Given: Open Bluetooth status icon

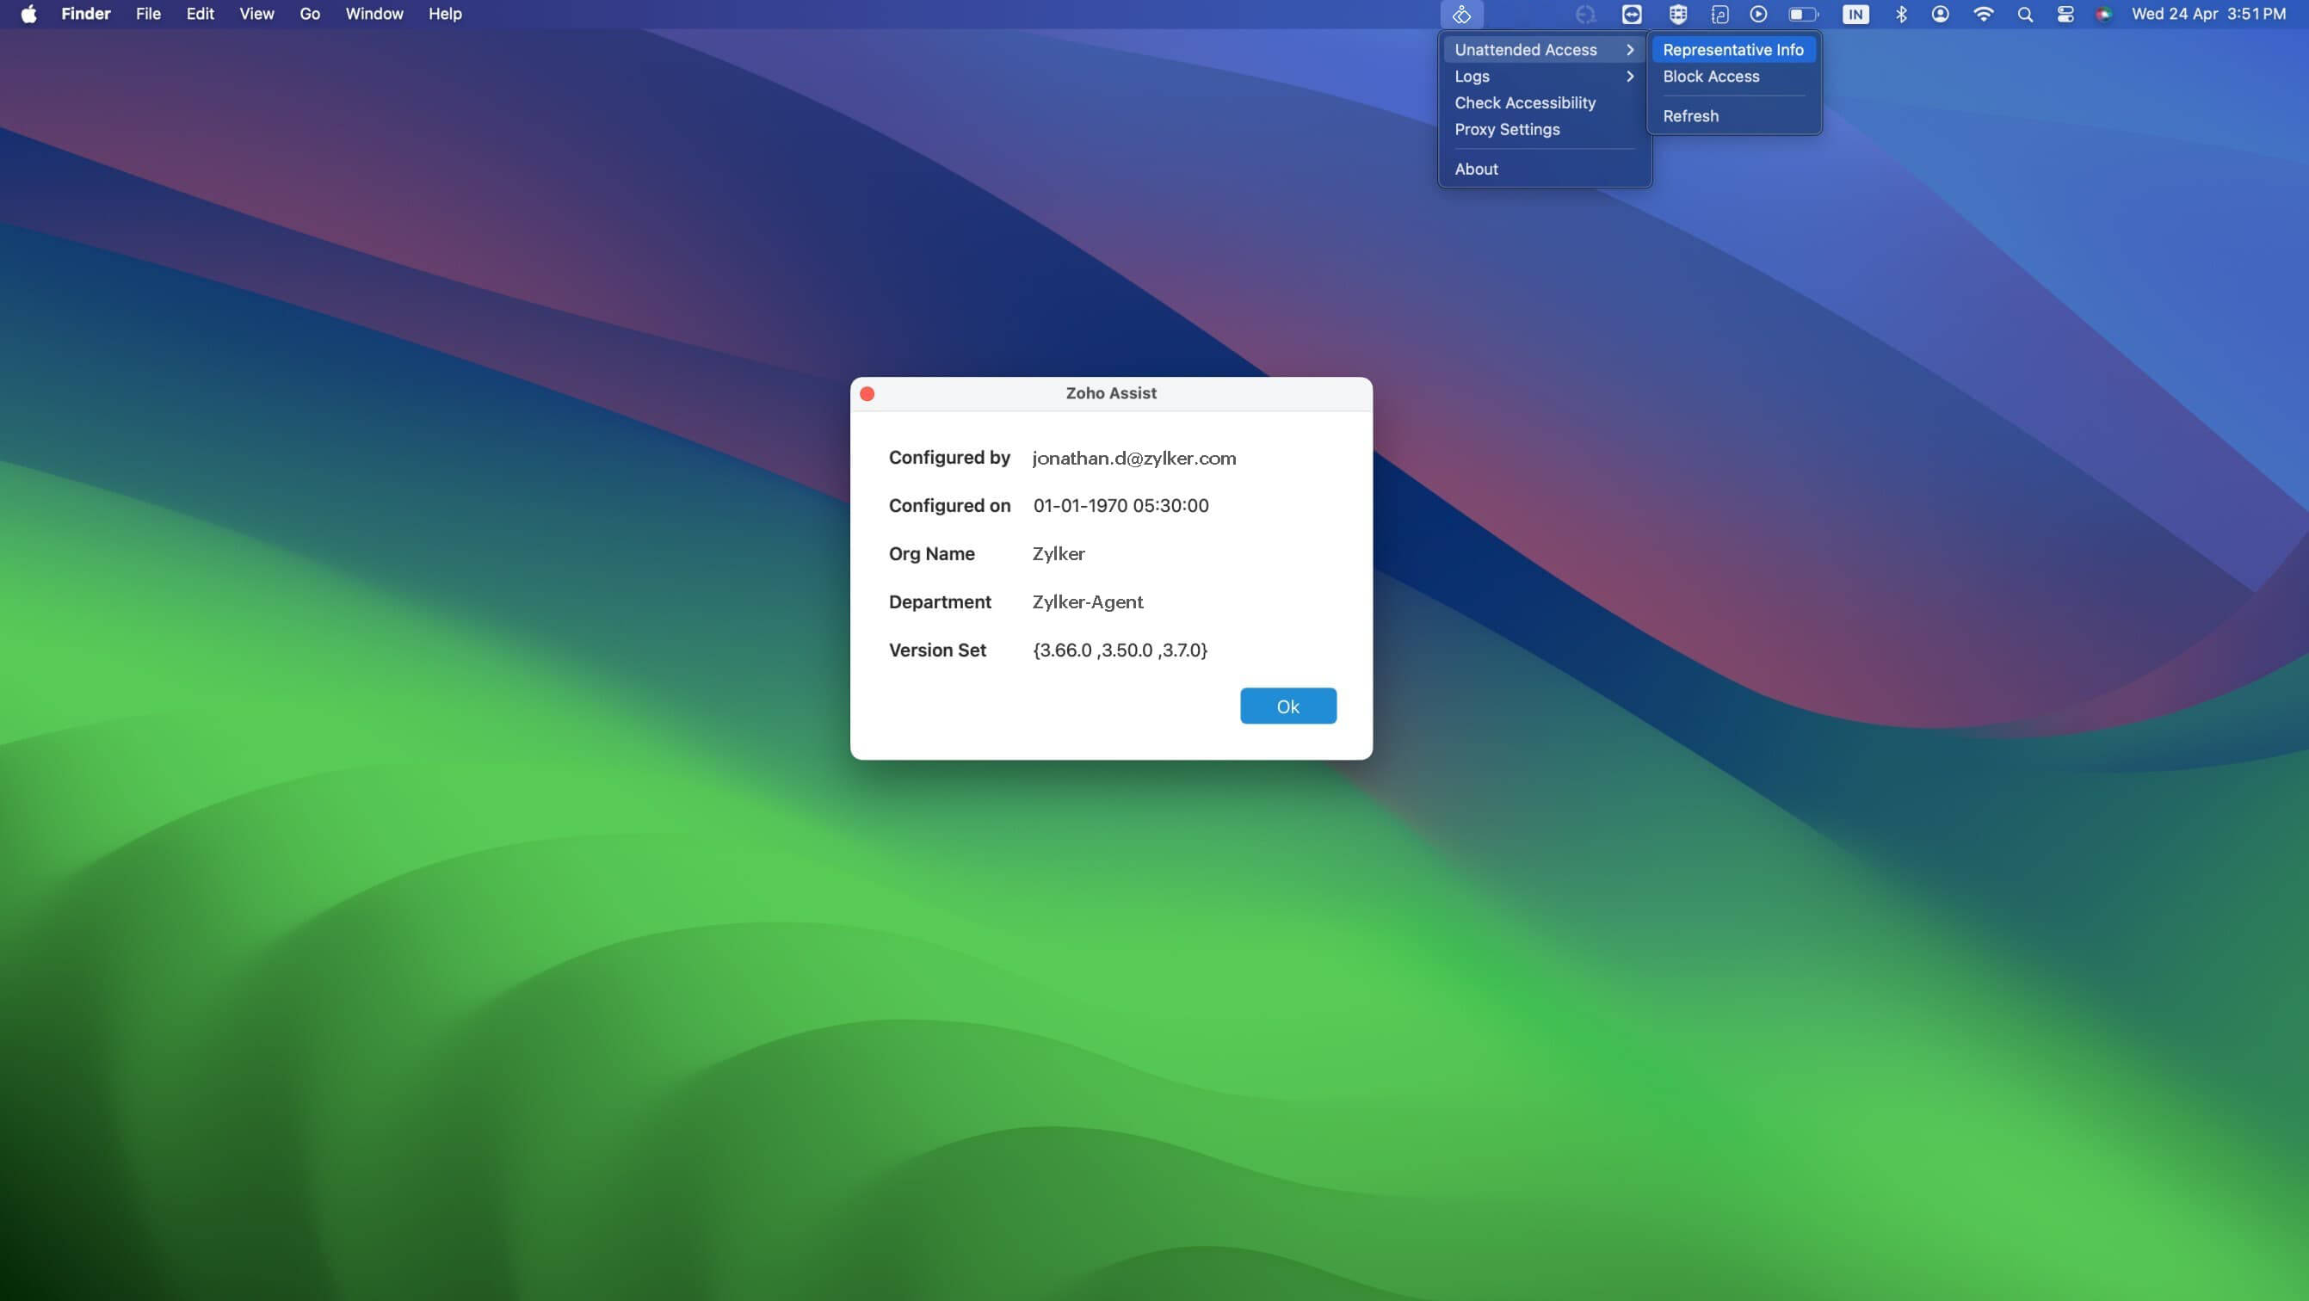Looking at the screenshot, I should click(1900, 15).
